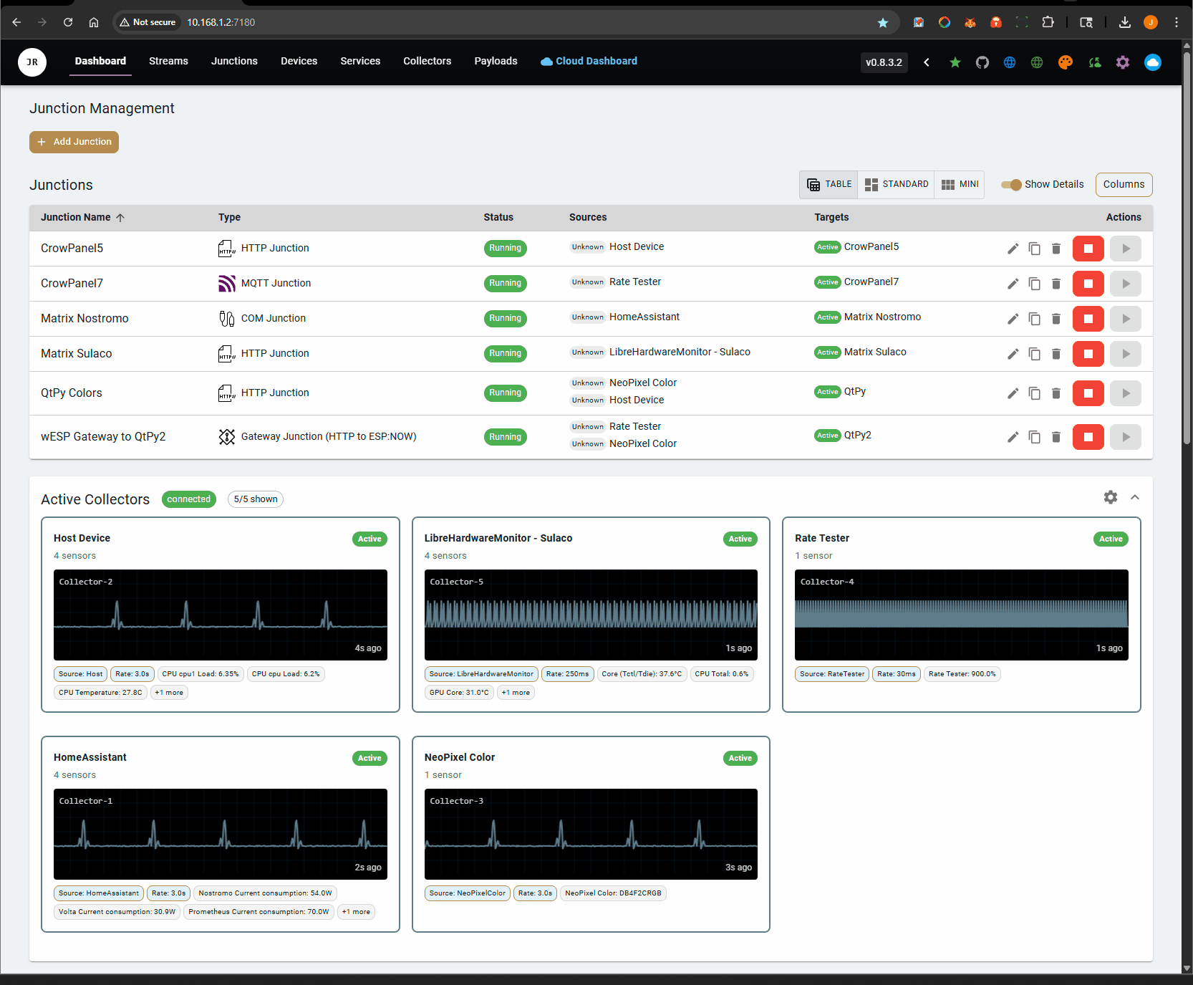Image resolution: width=1193 pixels, height=985 pixels.
Task: Open Active Collectors settings gear
Action: coord(1111,497)
